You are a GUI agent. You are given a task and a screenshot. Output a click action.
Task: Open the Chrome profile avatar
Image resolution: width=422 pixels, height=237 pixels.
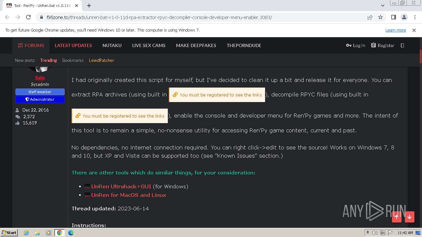pos(404,17)
